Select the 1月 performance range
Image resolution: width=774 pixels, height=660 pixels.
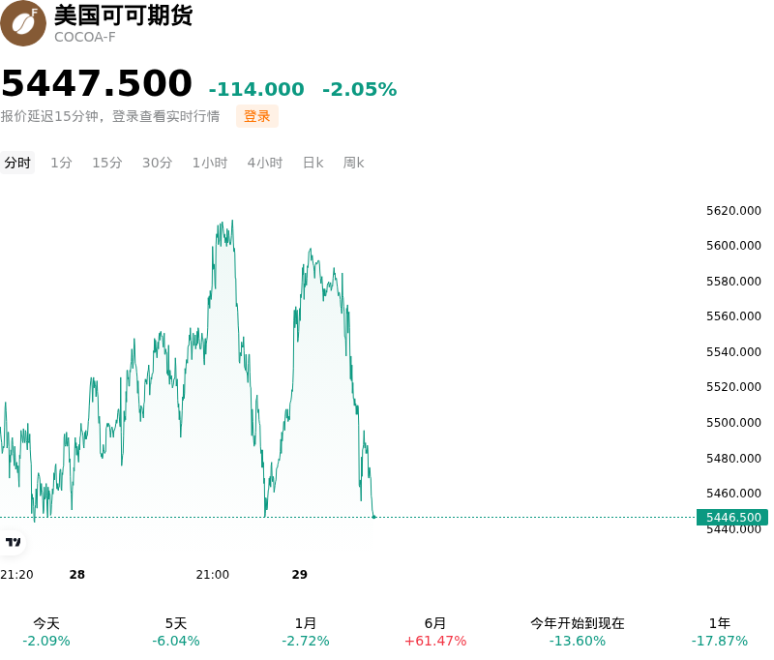pyautogui.click(x=306, y=632)
